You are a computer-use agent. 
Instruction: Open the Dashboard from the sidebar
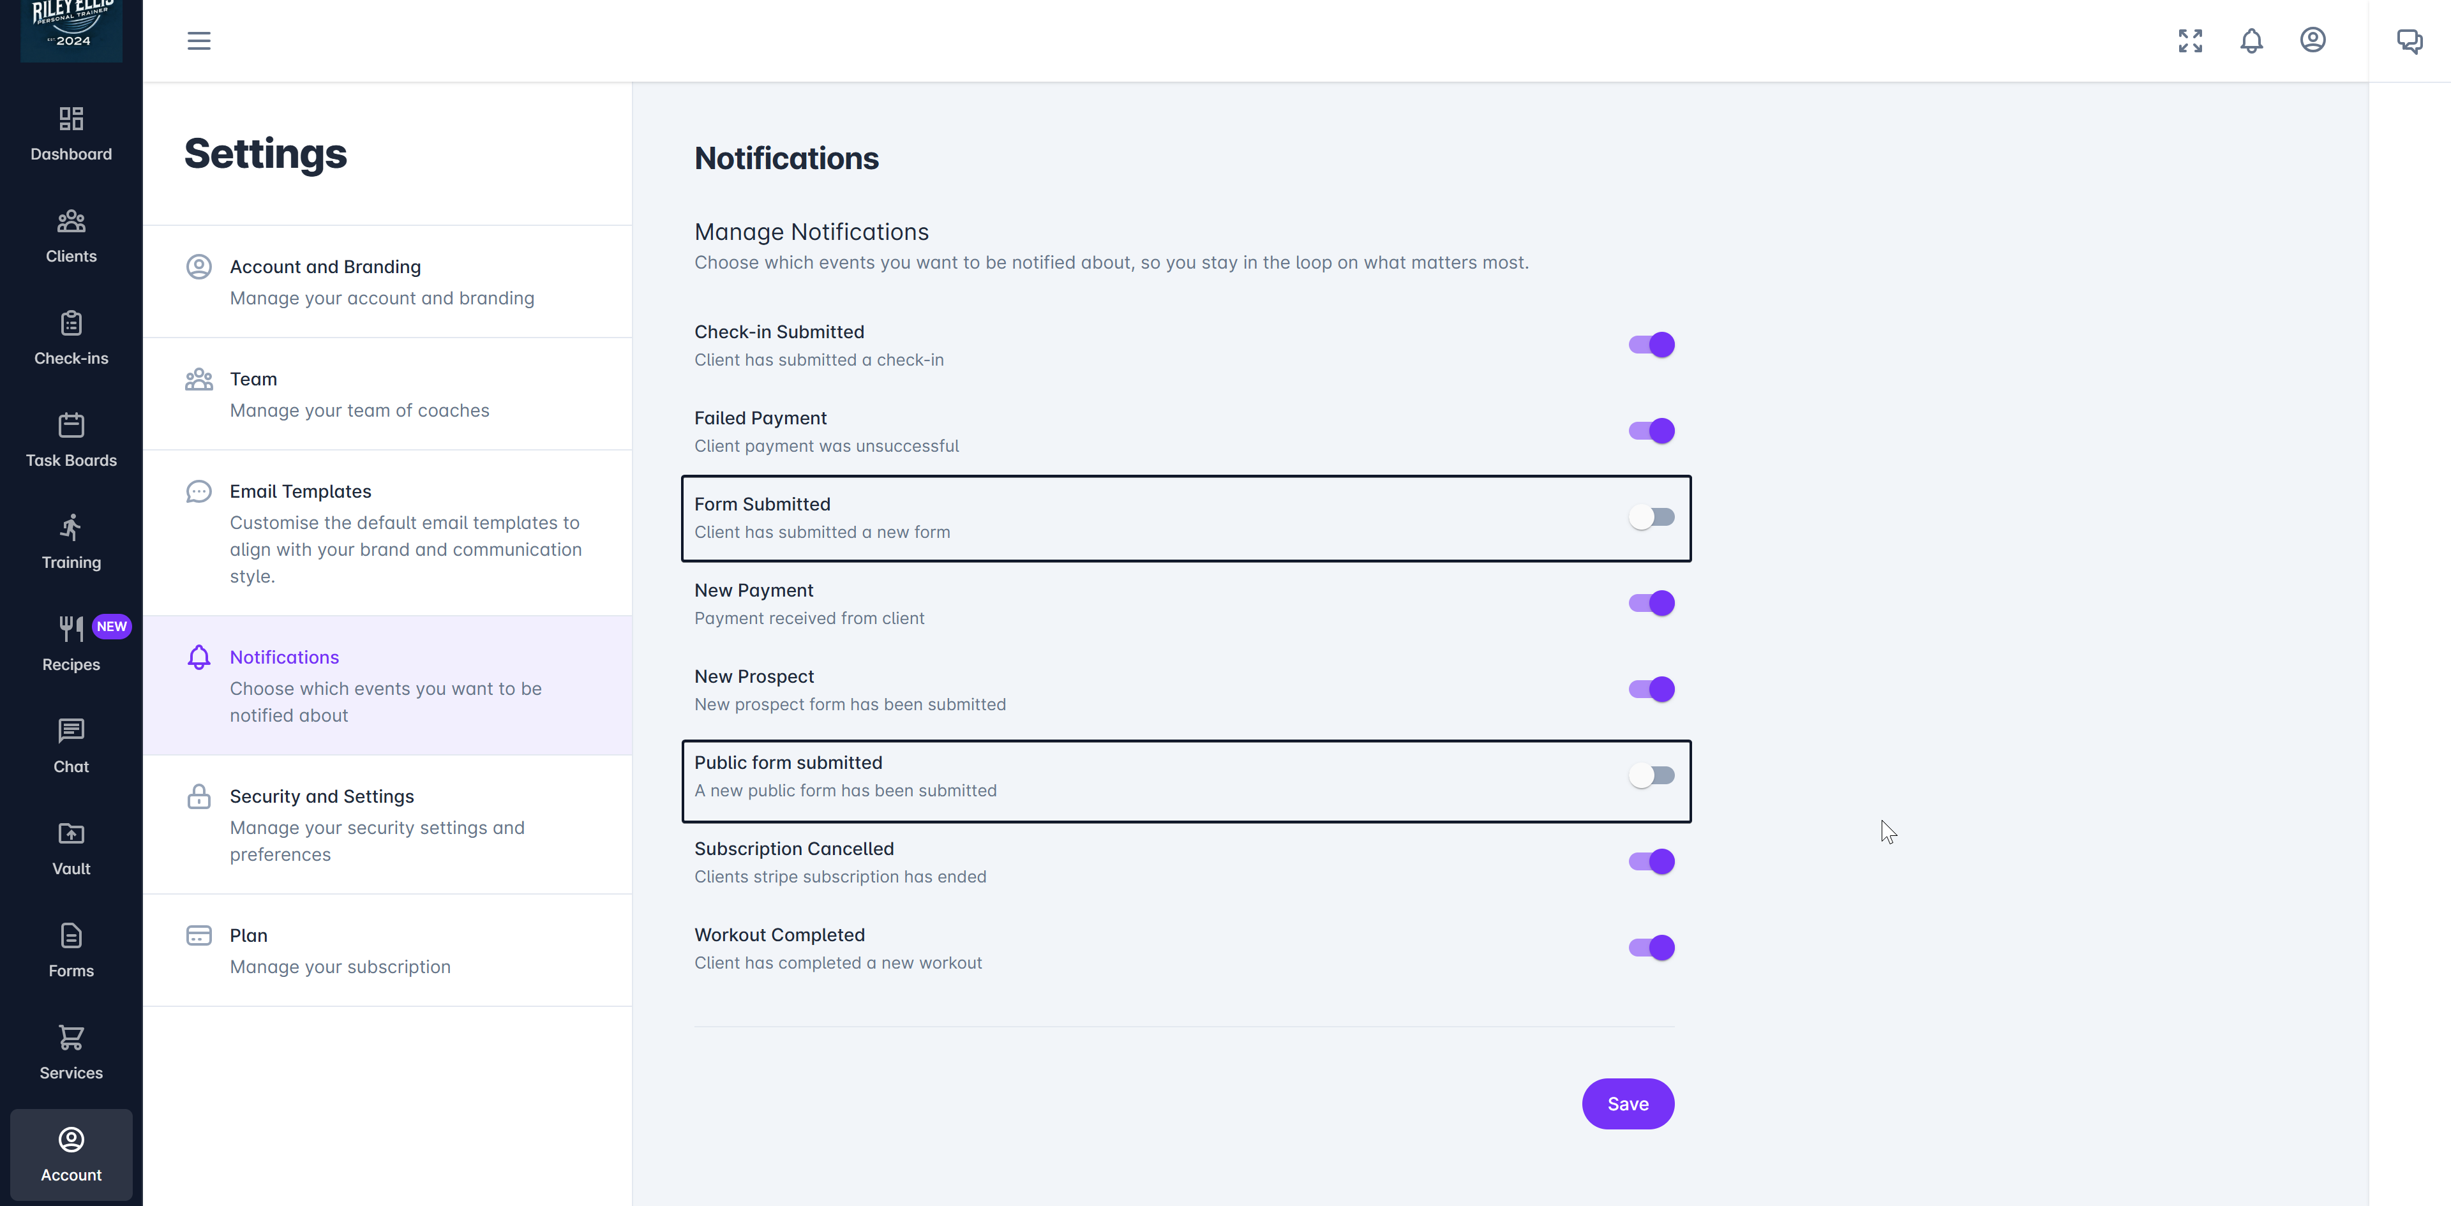click(x=71, y=133)
